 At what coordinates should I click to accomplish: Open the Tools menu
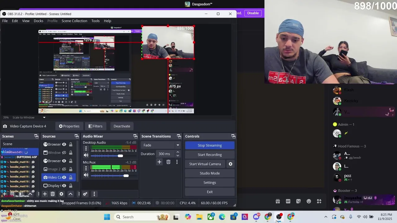coord(96,21)
